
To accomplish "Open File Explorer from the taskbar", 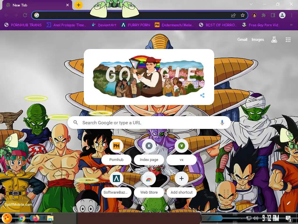I will tap(50, 218).
